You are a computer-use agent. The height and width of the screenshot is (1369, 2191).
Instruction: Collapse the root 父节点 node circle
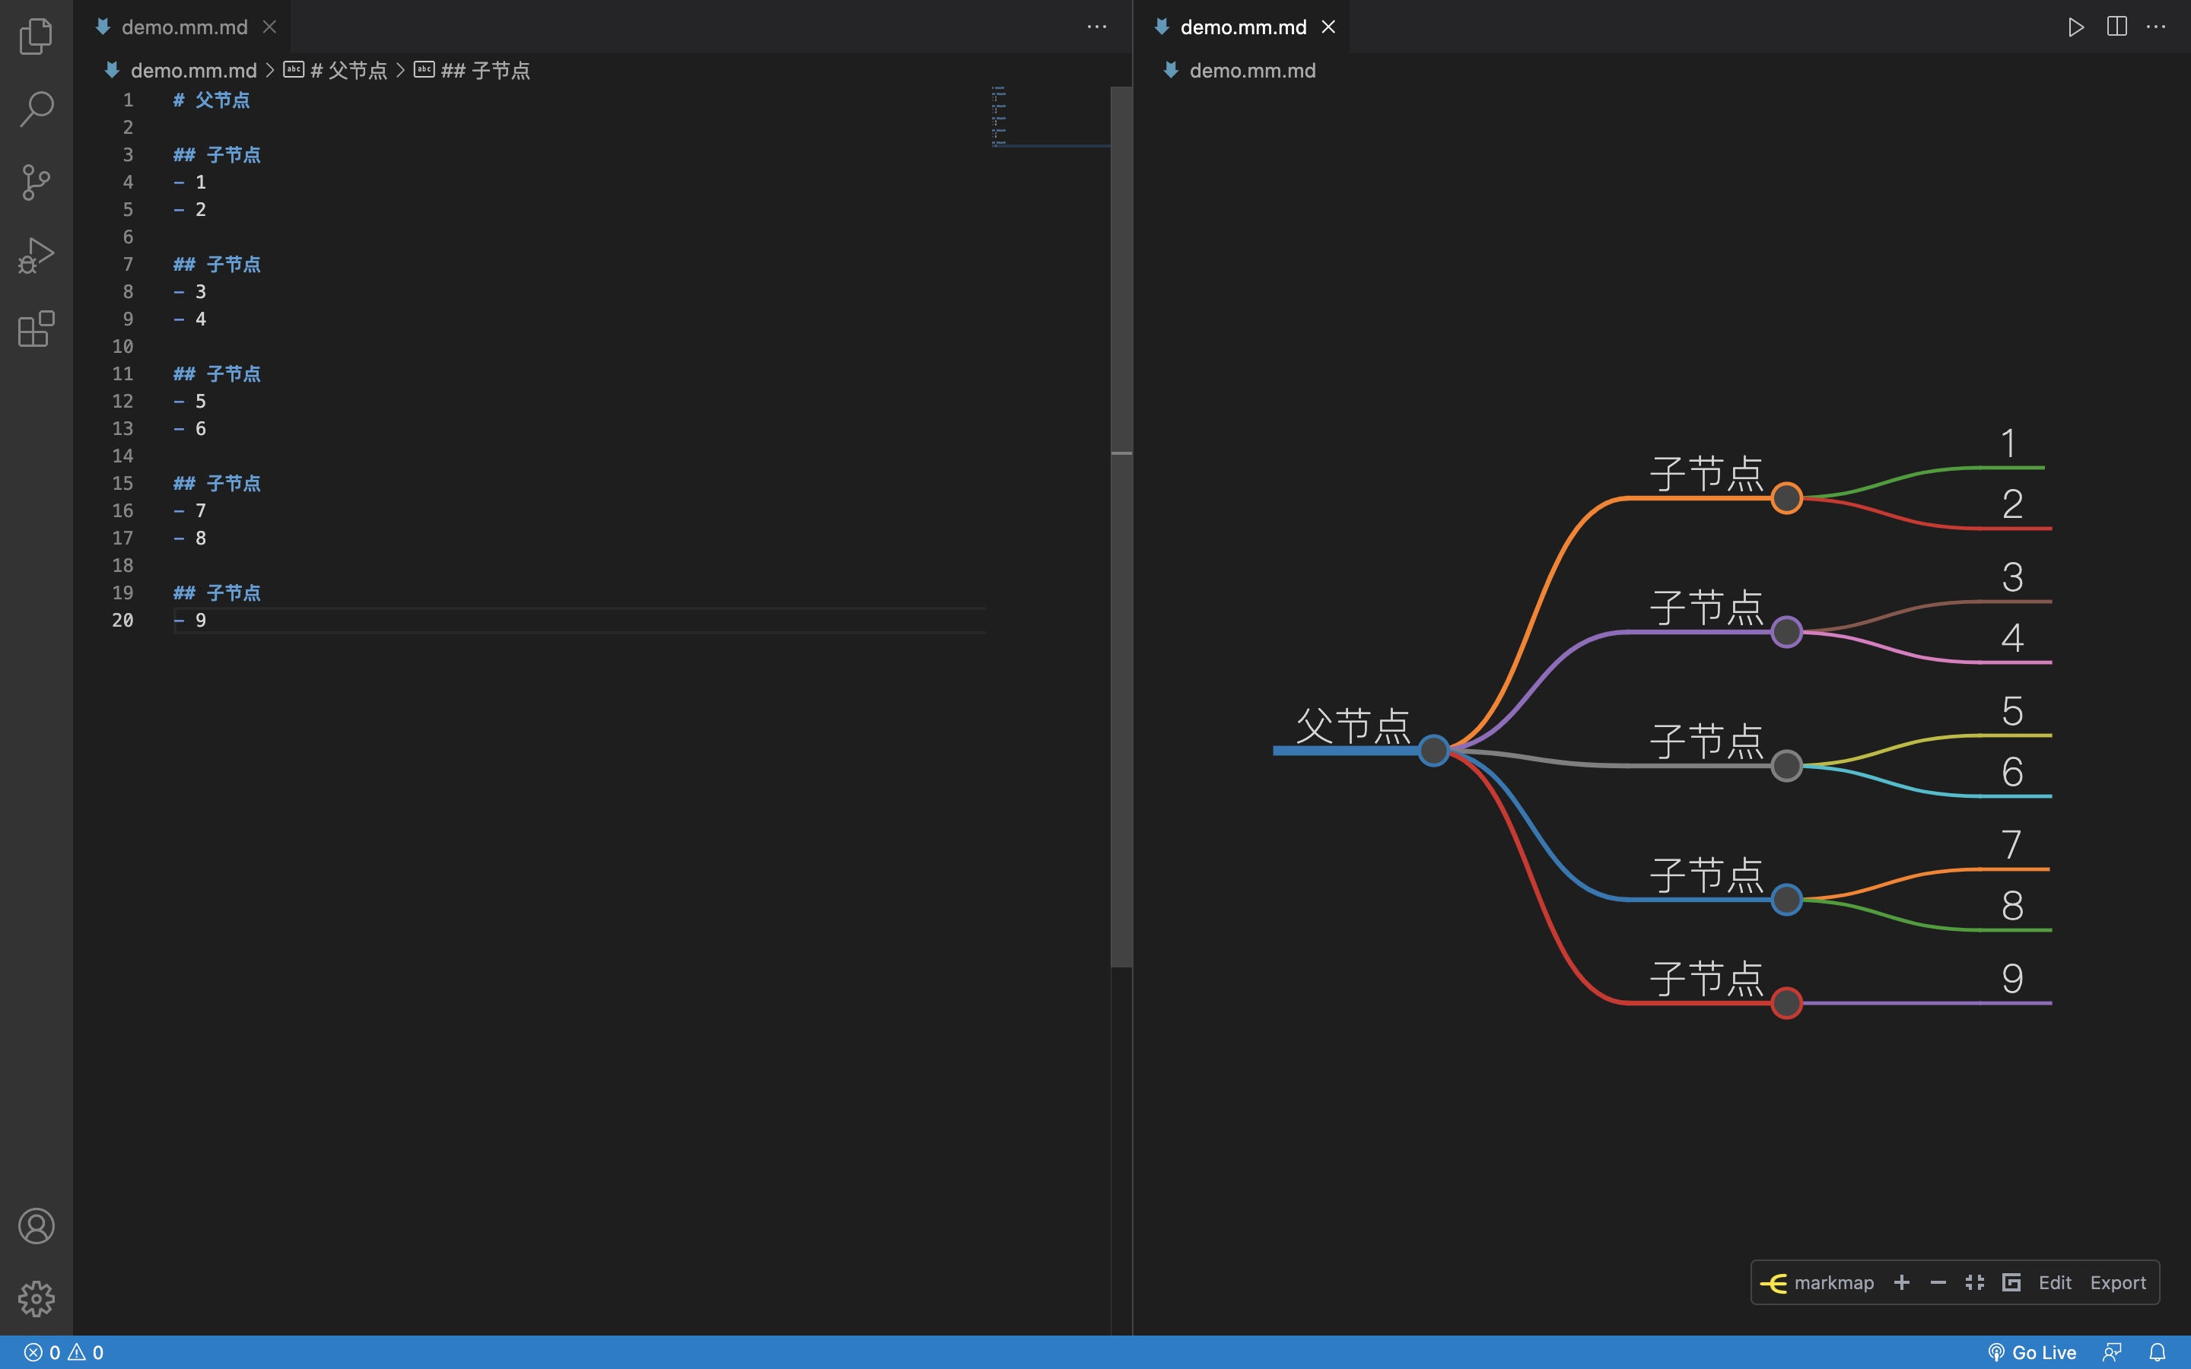point(1433,750)
